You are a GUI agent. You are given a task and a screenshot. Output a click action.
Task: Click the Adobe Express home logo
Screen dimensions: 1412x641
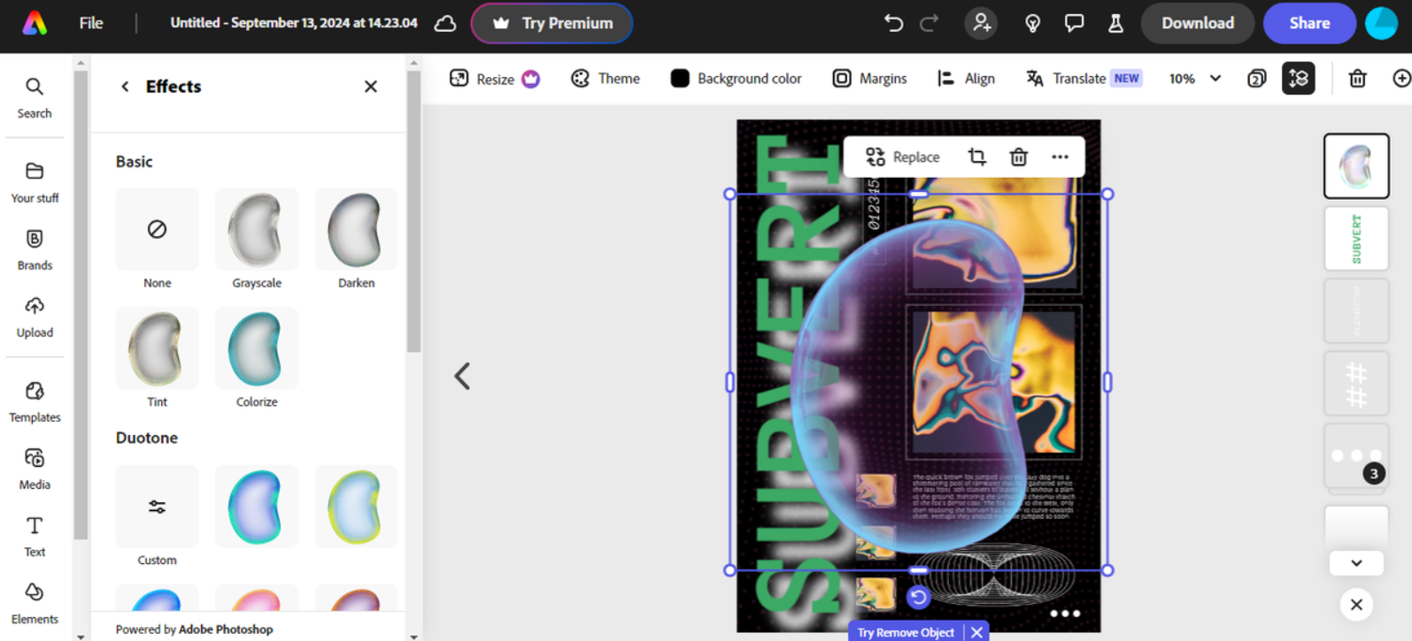point(35,23)
